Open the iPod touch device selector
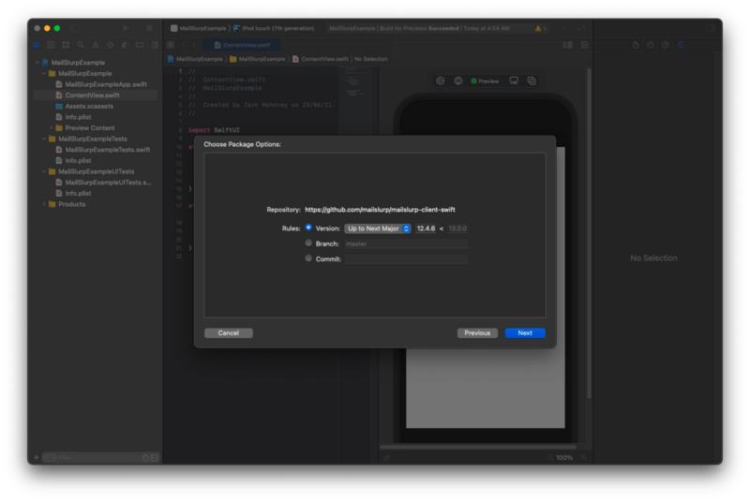750x501 pixels. click(274, 28)
